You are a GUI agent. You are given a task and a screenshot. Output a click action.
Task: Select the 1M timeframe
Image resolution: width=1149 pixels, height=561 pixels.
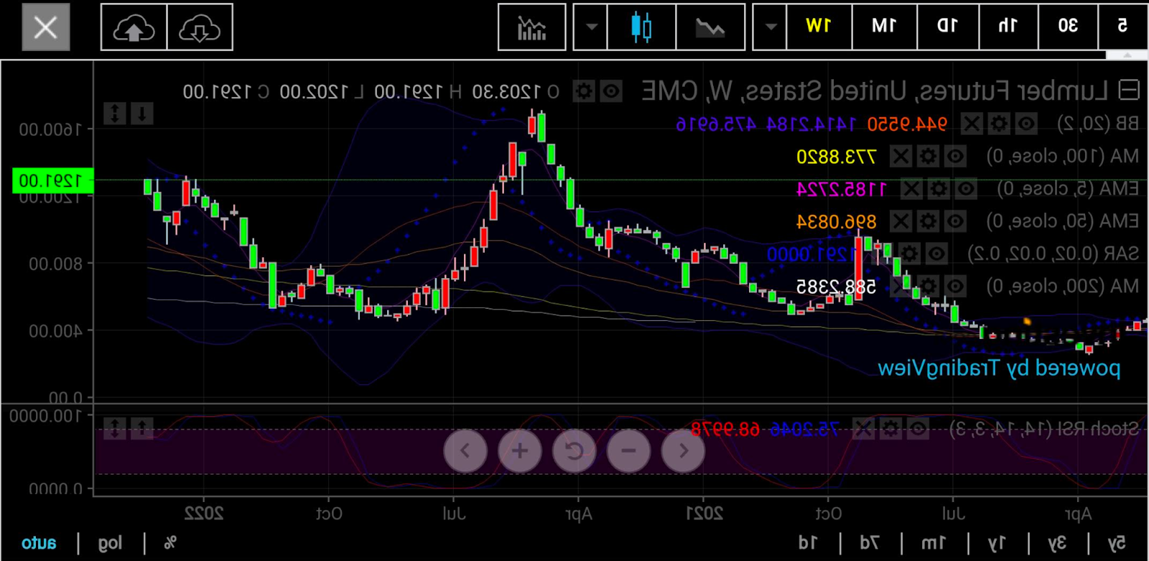pyautogui.click(x=884, y=26)
